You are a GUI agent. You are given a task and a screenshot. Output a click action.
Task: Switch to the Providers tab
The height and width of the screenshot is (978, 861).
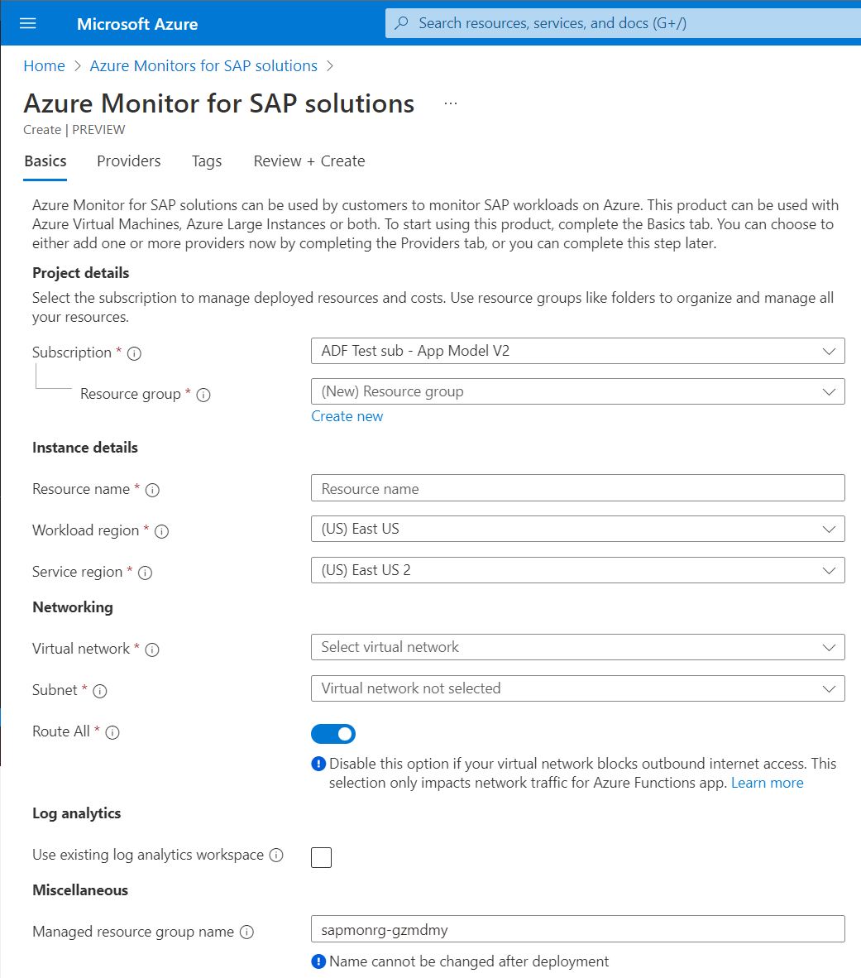pos(128,161)
